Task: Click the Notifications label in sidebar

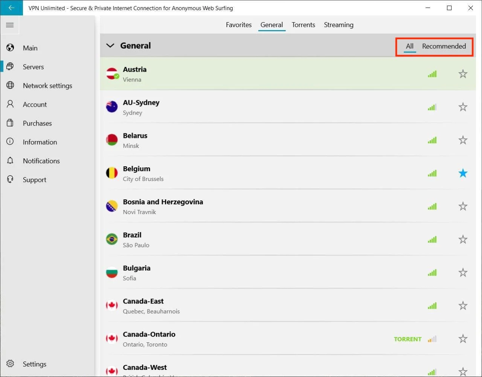Action: pos(41,161)
